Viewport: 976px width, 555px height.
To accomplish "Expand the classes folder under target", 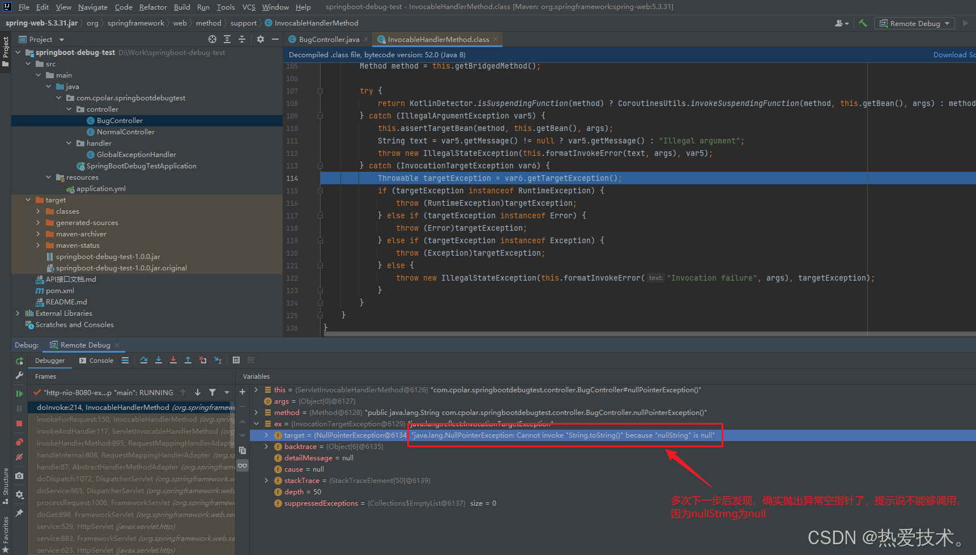I will tap(38, 211).
